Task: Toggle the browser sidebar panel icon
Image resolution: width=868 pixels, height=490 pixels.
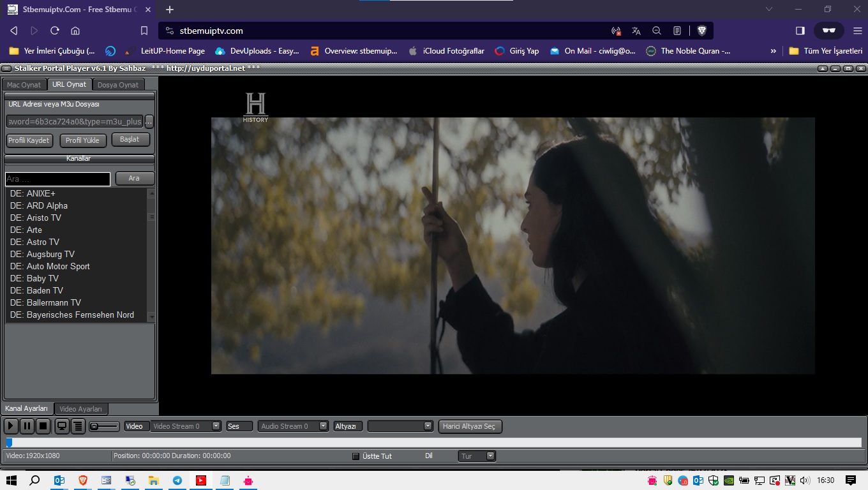Action: coord(800,31)
